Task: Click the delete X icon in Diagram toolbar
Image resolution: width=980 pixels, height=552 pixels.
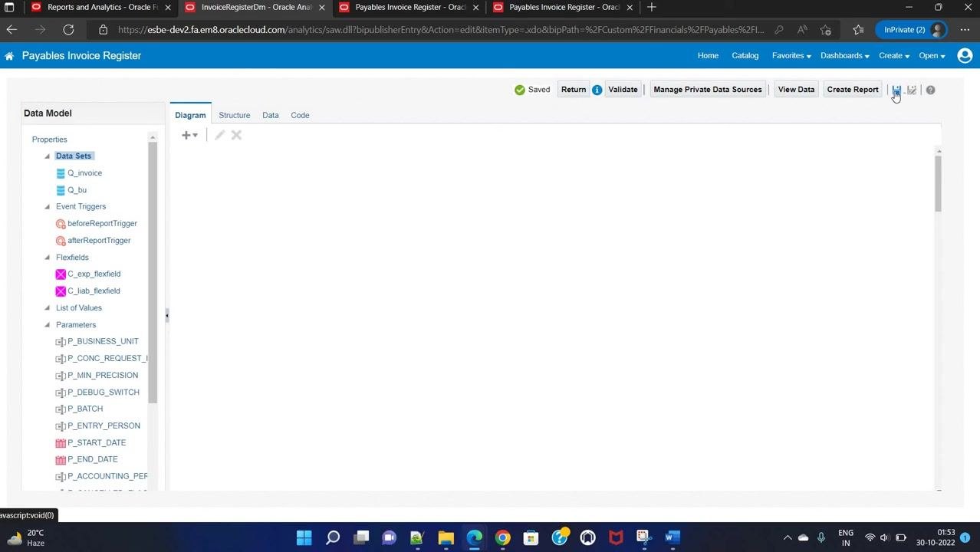Action: tap(236, 135)
